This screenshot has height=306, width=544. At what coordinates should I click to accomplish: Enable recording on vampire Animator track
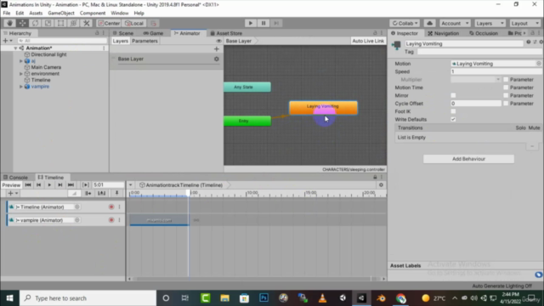[x=111, y=220]
